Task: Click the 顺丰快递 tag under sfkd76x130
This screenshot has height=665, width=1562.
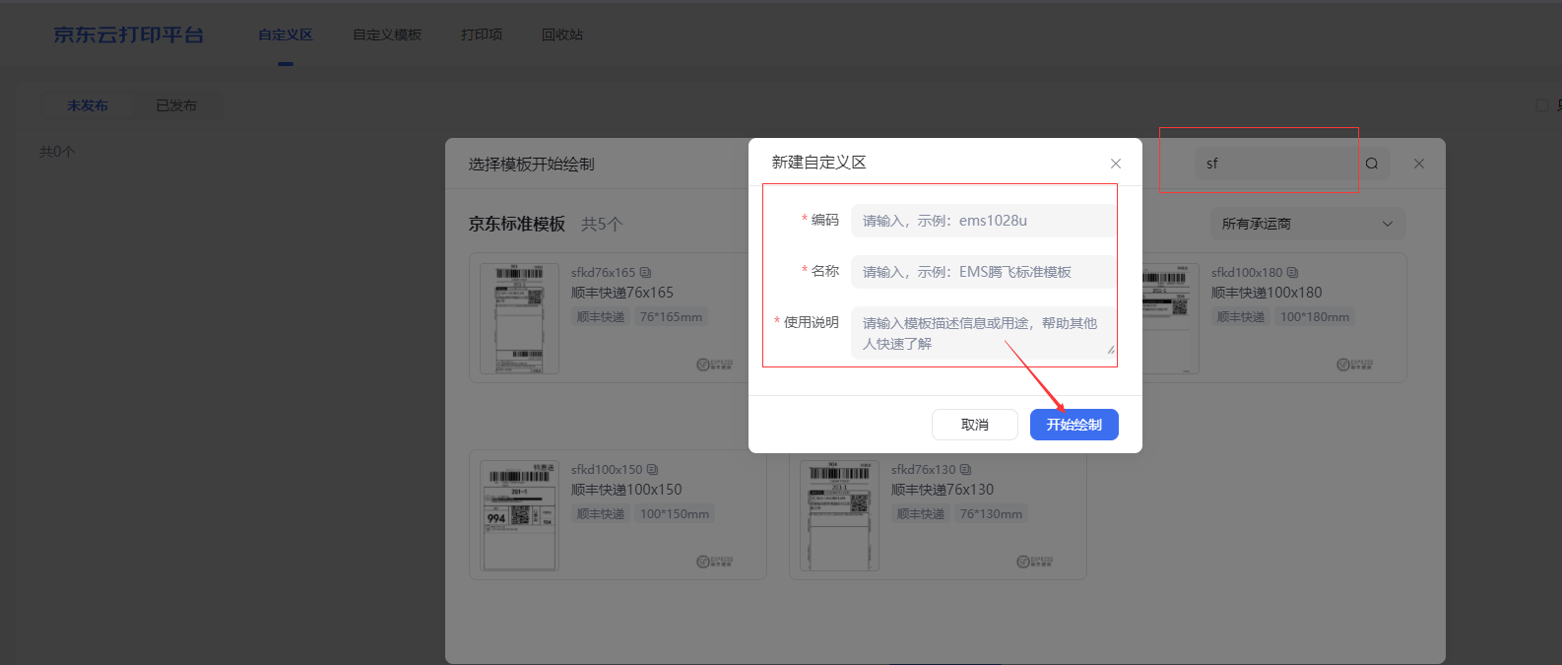Action: point(921,514)
